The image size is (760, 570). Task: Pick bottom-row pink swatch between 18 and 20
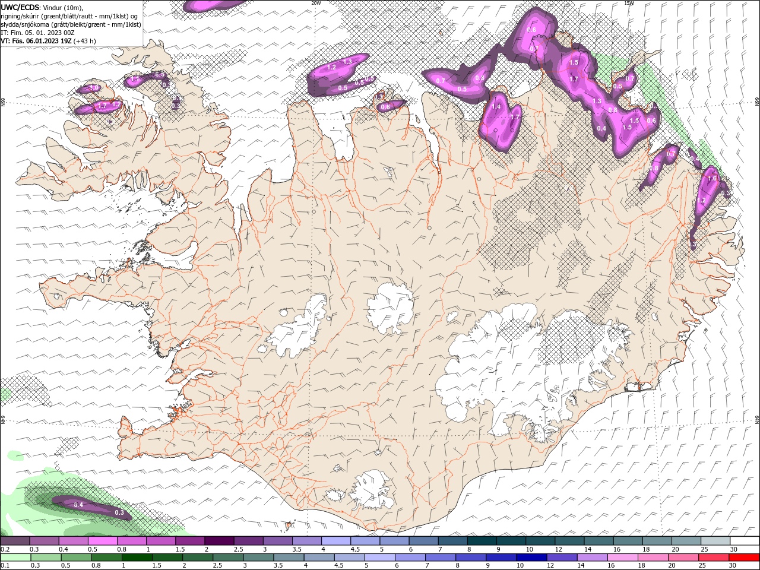[x=653, y=558]
